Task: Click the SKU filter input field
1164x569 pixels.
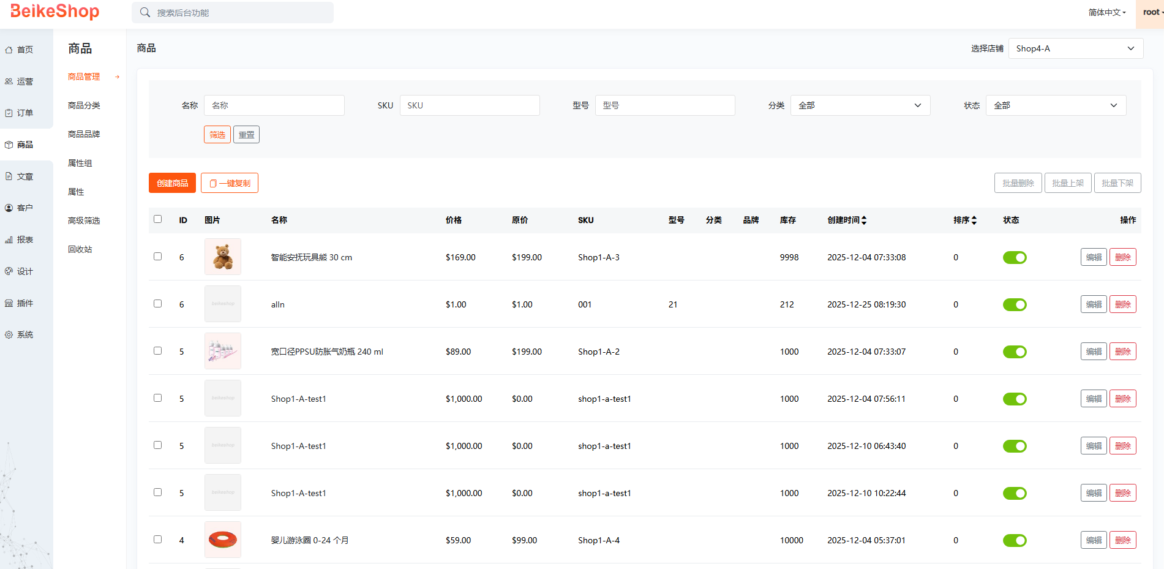Action: [470, 105]
